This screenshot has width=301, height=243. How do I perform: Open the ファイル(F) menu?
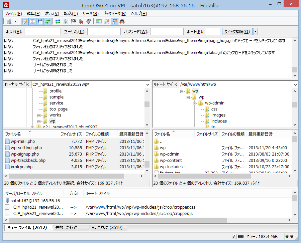tap(13, 14)
